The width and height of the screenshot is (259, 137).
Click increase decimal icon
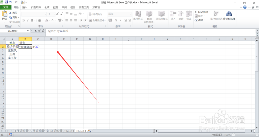tap(126, 20)
